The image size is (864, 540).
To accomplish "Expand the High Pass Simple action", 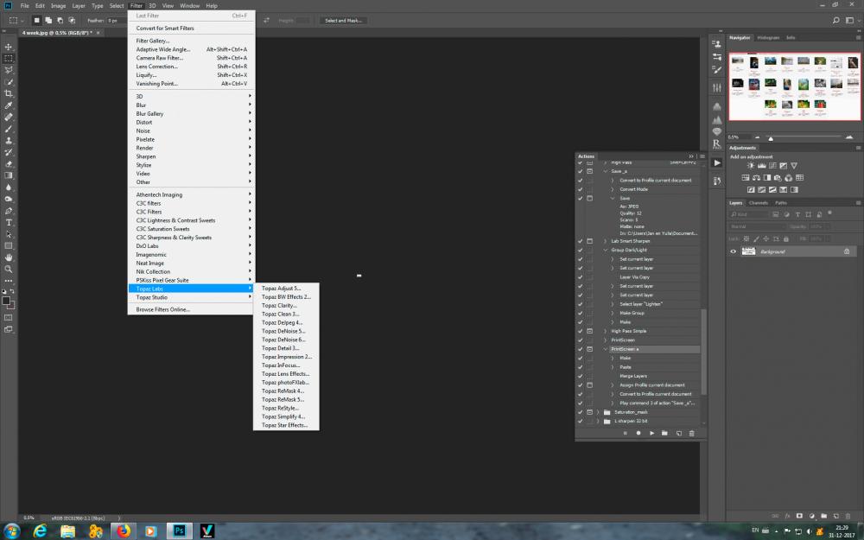I will click(x=605, y=331).
